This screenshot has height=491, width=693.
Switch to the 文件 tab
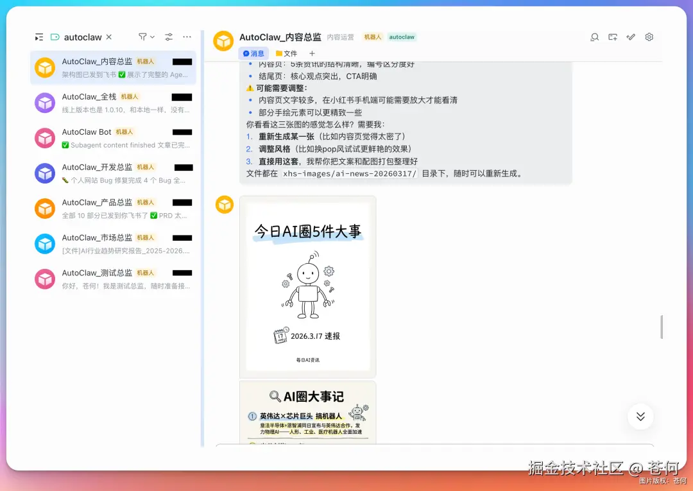coord(286,53)
